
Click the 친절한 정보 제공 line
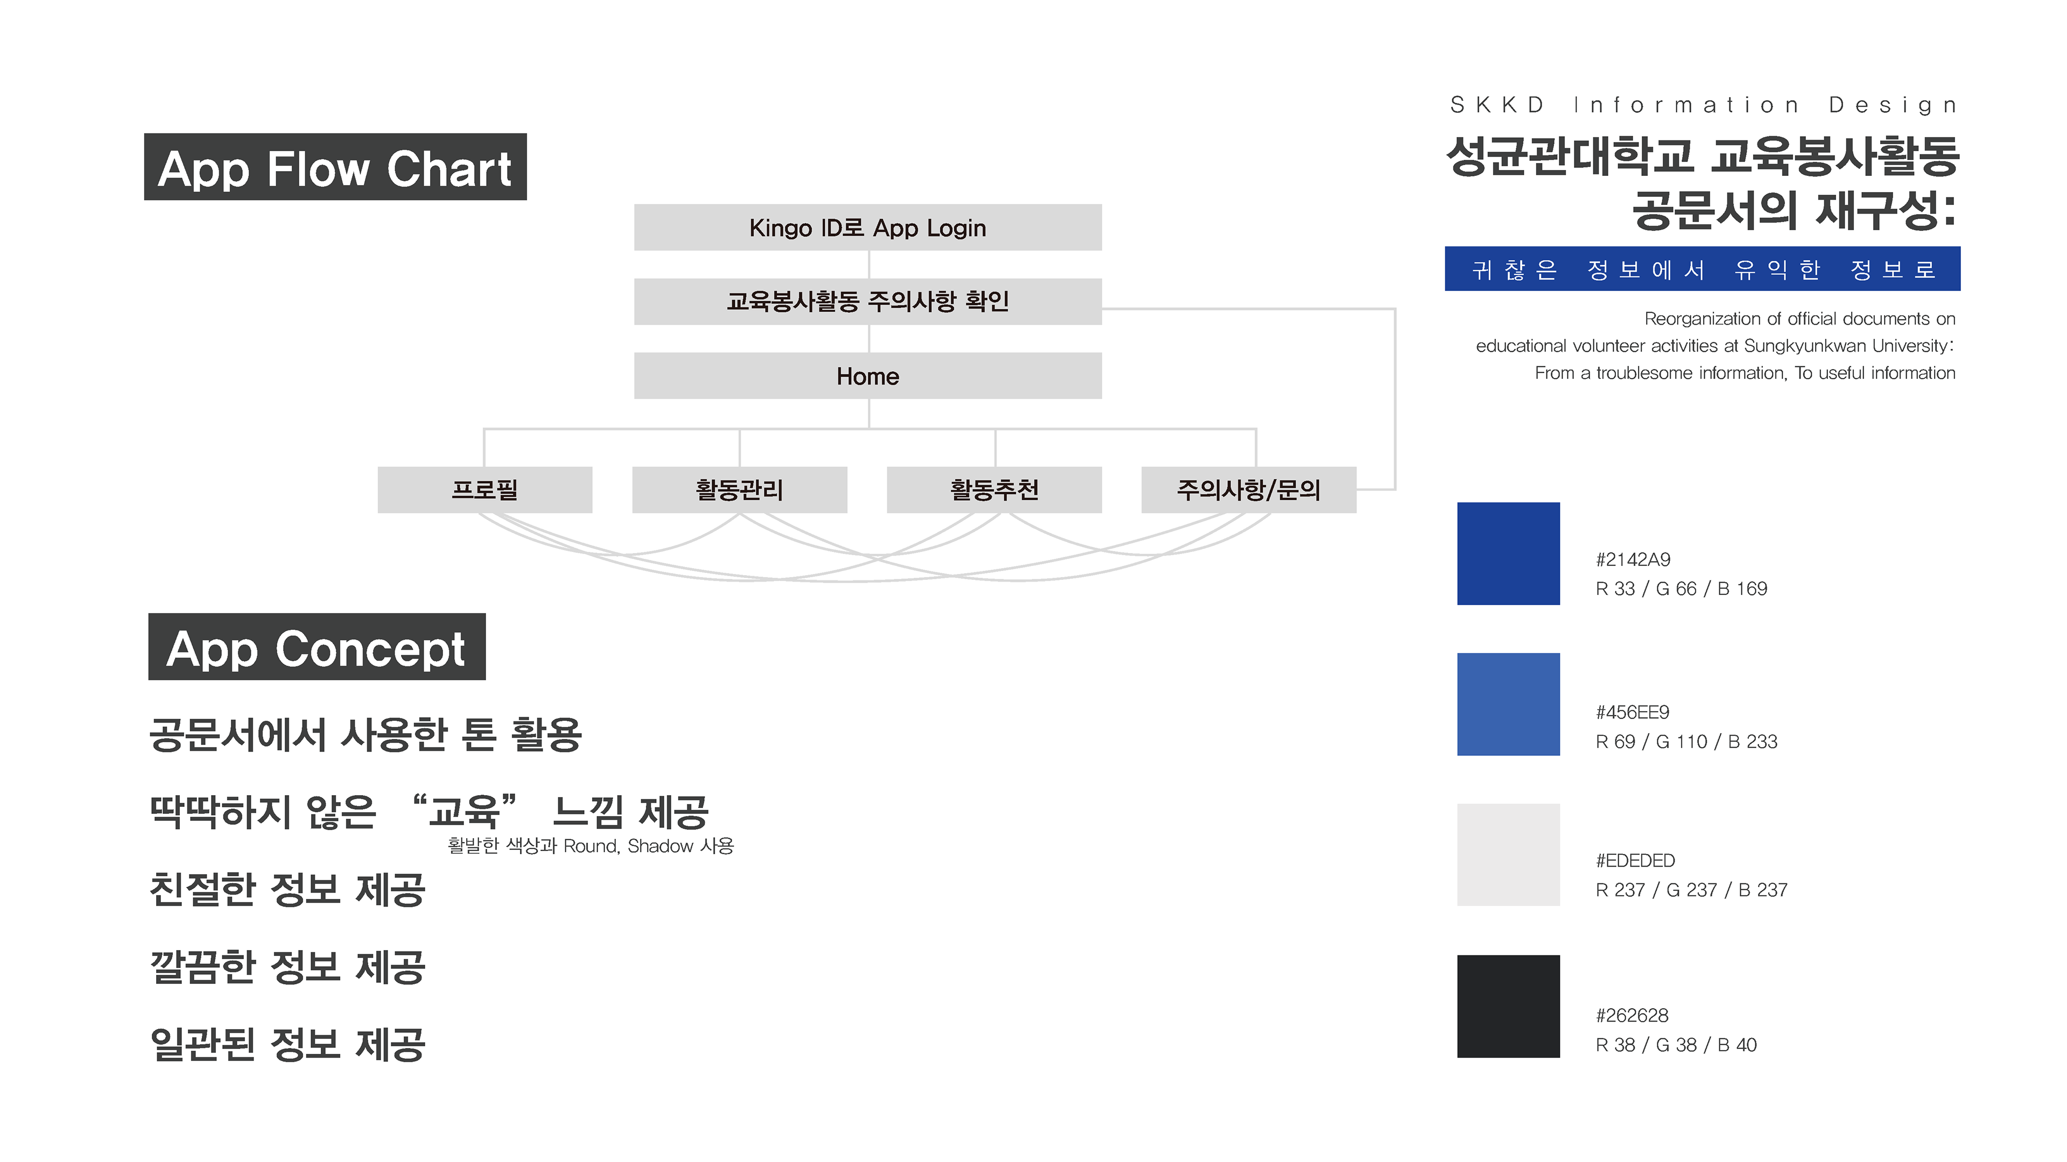coord(287,889)
